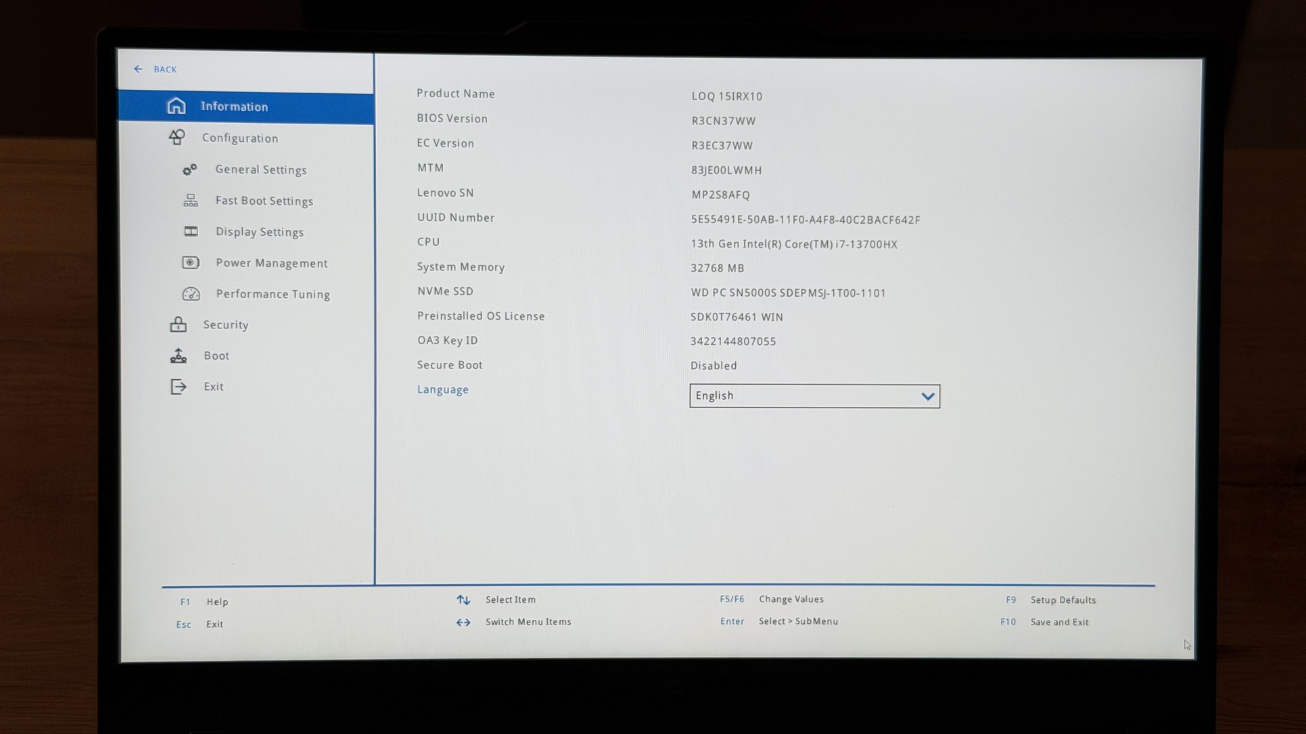The width and height of the screenshot is (1306, 734).
Task: Click the Security padlock icon
Action: pos(179,324)
